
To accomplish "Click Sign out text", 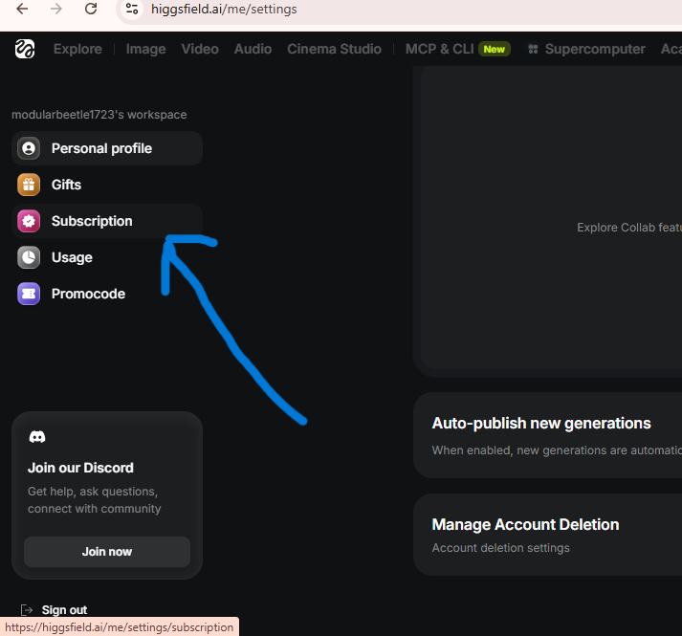I will 64,610.
